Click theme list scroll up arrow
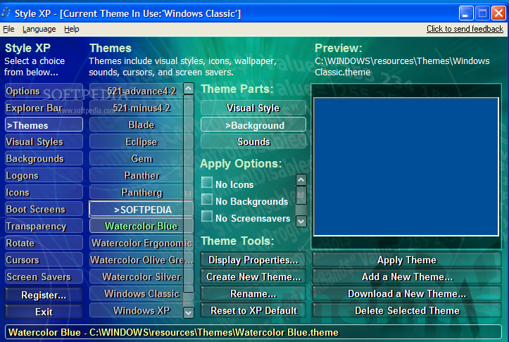 point(189,89)
